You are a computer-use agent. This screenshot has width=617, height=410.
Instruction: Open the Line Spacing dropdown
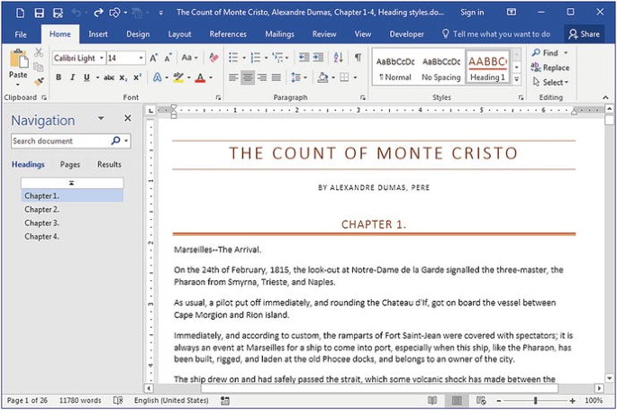299,77
